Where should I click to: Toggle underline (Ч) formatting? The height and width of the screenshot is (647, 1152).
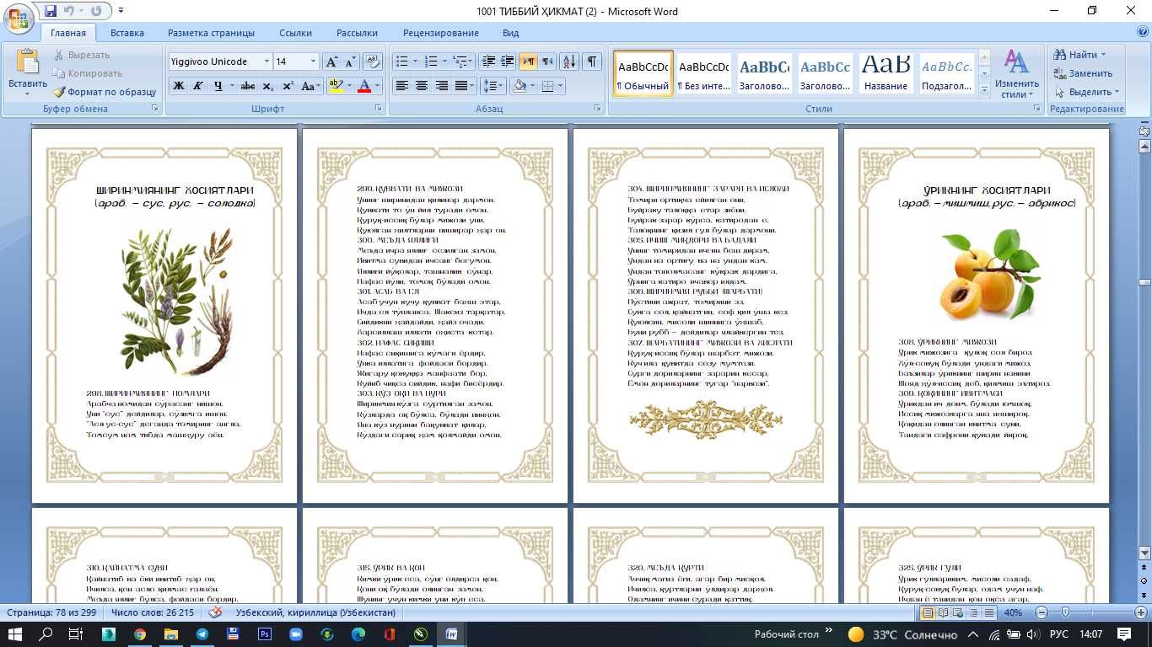tap(218, 86)
